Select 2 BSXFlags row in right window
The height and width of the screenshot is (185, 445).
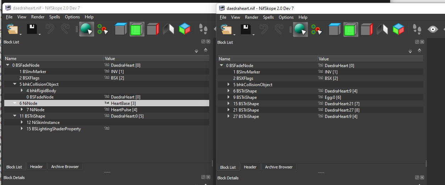(321, 78)
